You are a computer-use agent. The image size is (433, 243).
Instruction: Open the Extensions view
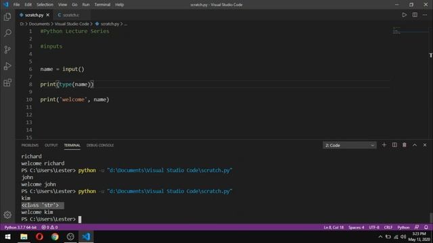(x=7, y=82)
